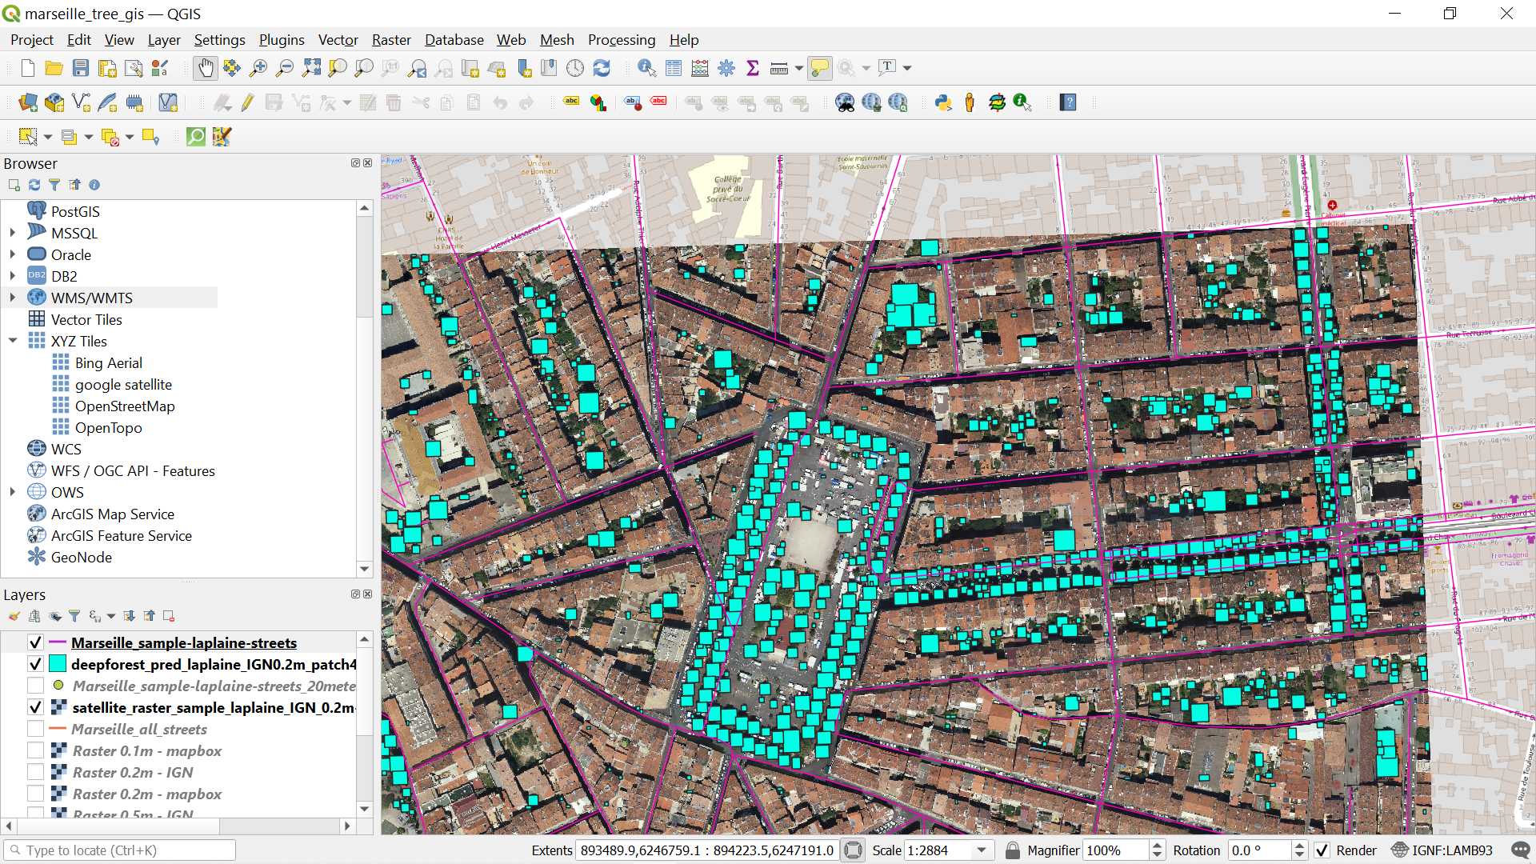
Task: Open the Scale dropdown in the status bar
Action: coord(982,850)
